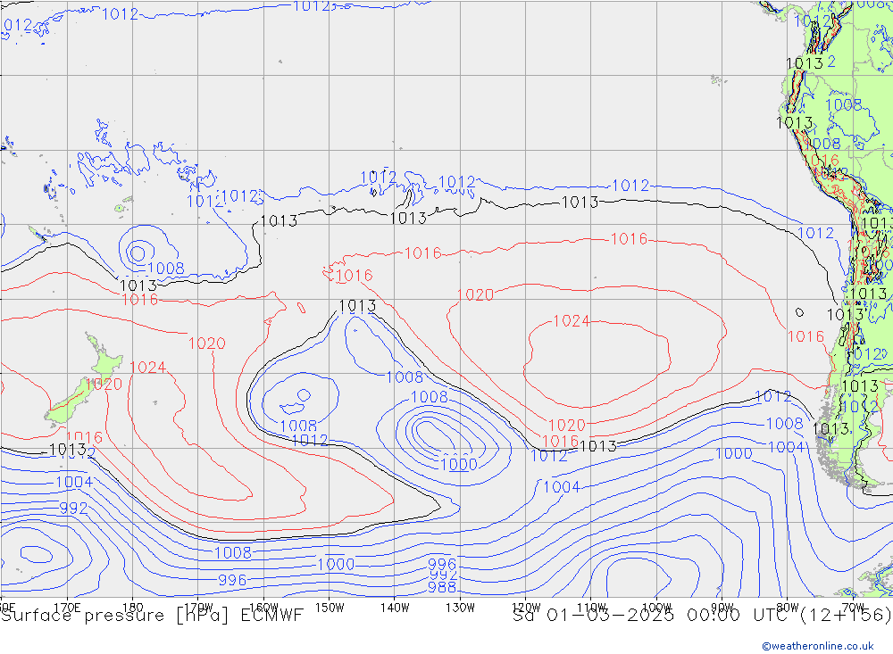This screenshot has width=893, height=654.
Task: Click the 988 isobar label
Action: tap(442, 587)
